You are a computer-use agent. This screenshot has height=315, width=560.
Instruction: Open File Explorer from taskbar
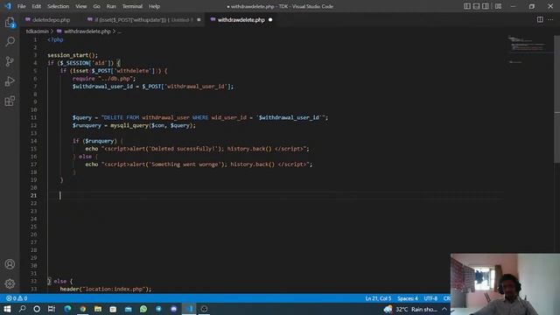98,309
